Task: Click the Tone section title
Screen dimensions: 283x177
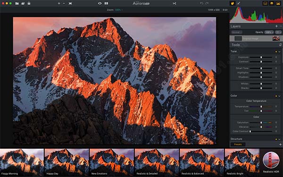Action: (x=233, y=51)
